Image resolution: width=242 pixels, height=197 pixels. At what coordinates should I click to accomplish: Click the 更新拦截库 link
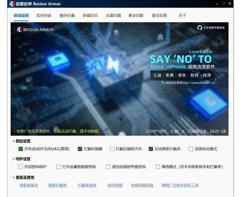(57, 185)
